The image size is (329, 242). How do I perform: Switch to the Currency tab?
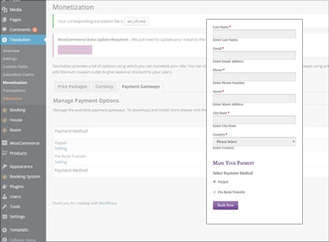104,86
